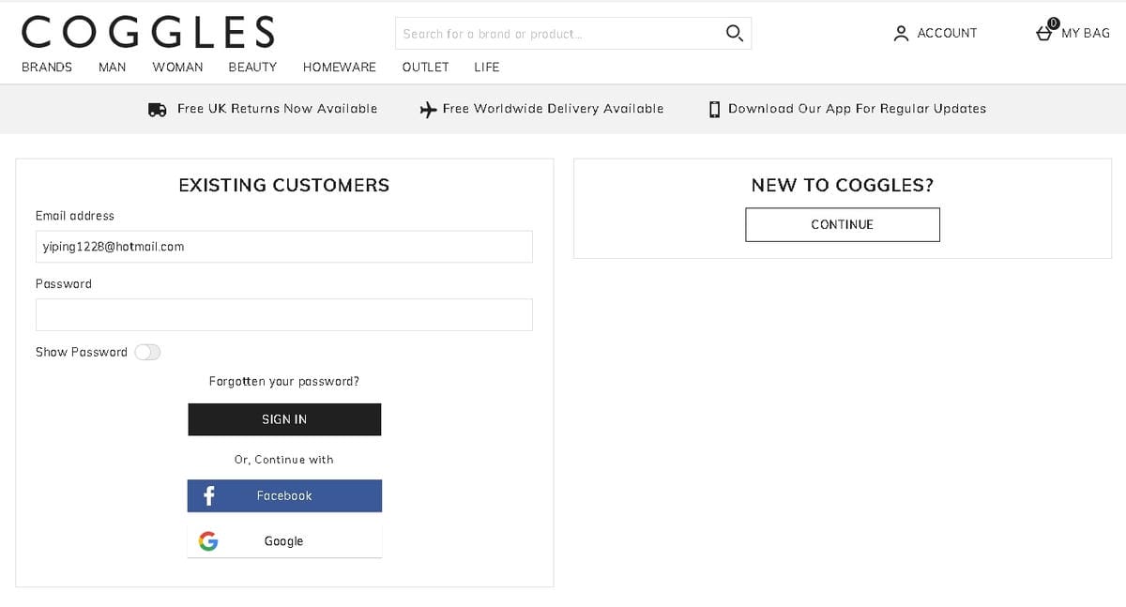Focus the password input field
Image resolution: width=1126 pixels, height=607 pixels.
coord(284,314)
